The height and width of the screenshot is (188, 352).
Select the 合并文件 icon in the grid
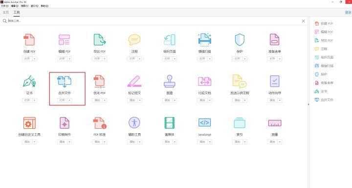click(x=65, y=82)
